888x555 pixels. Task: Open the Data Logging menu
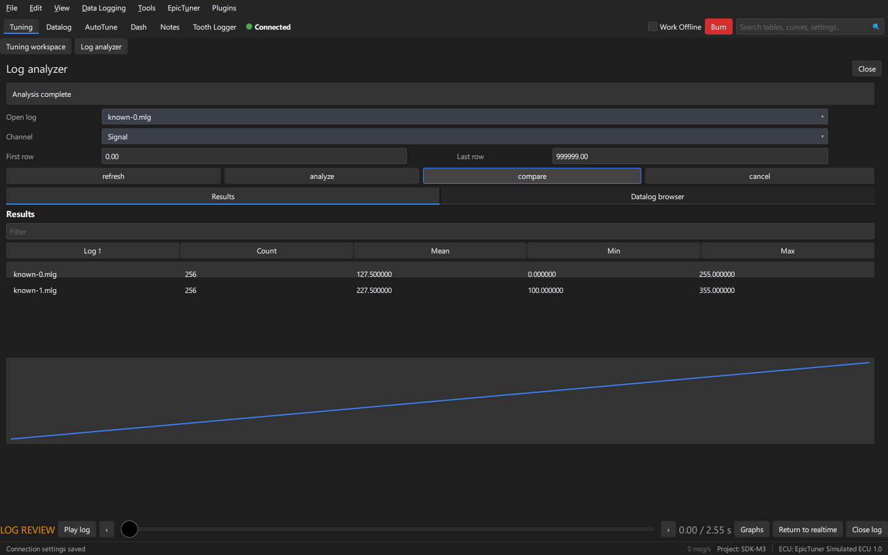[104, 8]
